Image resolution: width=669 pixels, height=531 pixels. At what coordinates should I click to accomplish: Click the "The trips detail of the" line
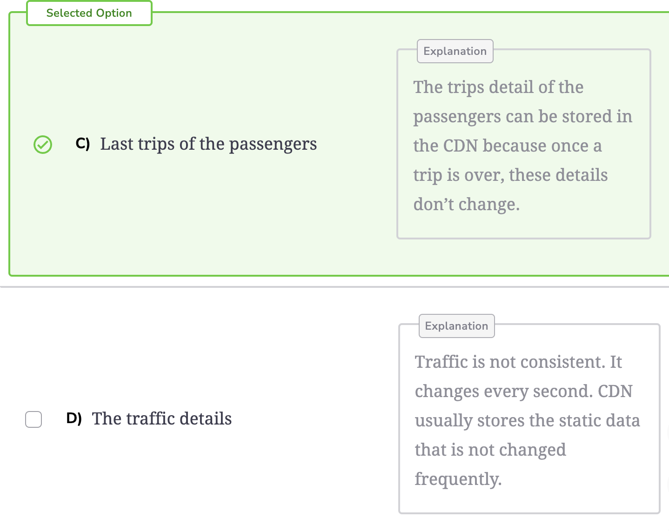click(498, 87)
